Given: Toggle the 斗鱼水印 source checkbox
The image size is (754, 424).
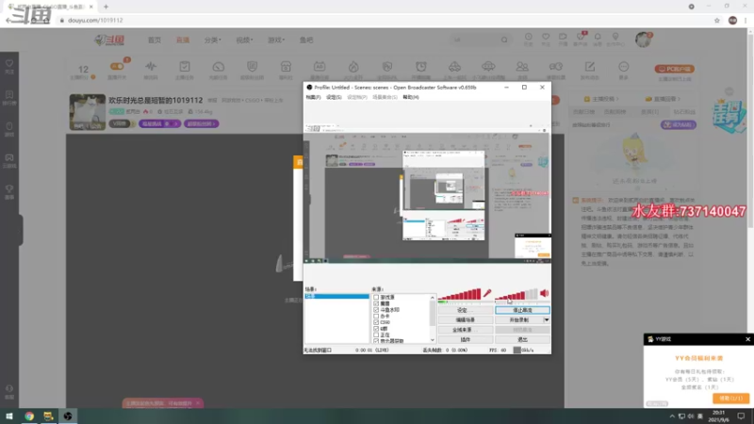Looking at the screenshot, I should 376,310.
